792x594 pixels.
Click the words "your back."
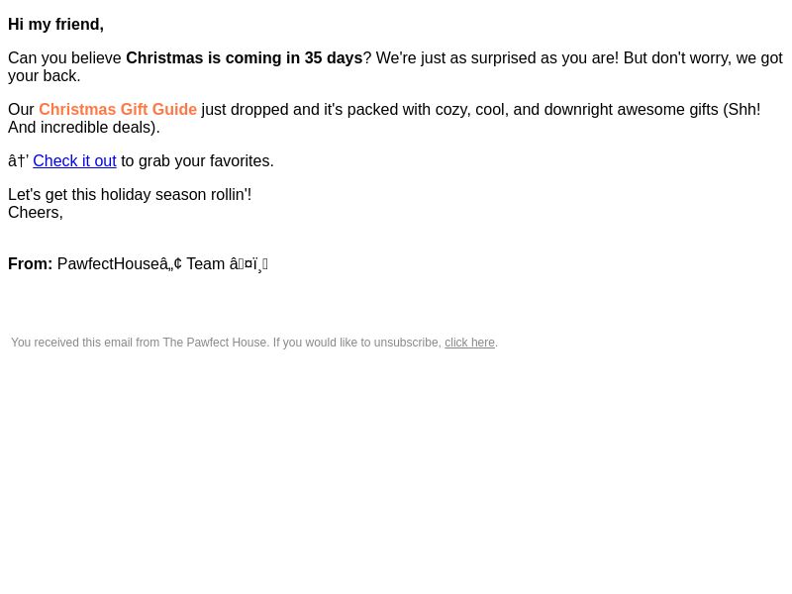45,76
